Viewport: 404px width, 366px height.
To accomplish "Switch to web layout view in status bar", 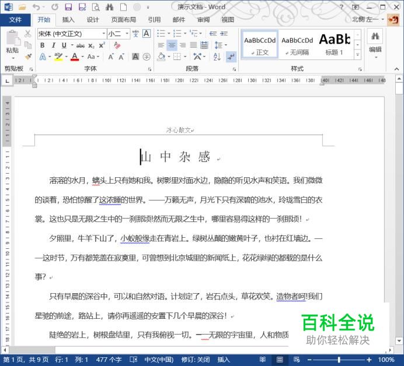I will point(297,360).
